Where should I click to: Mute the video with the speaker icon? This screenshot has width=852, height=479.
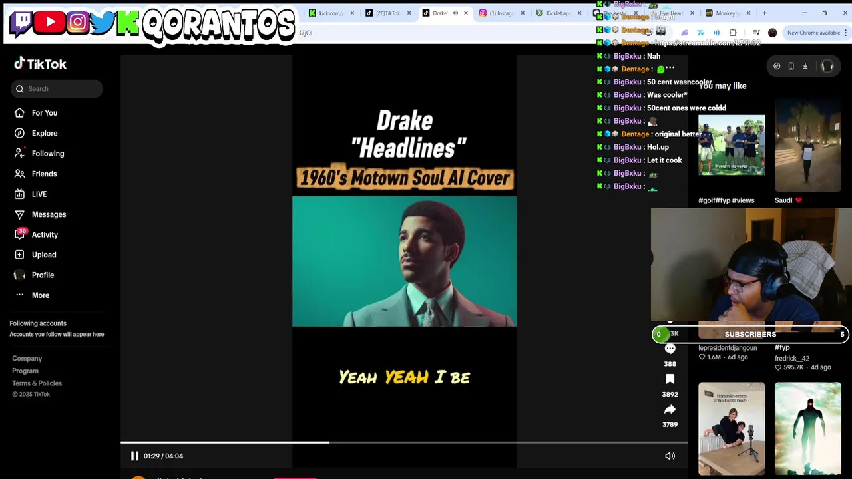click(x=670, y=456)
